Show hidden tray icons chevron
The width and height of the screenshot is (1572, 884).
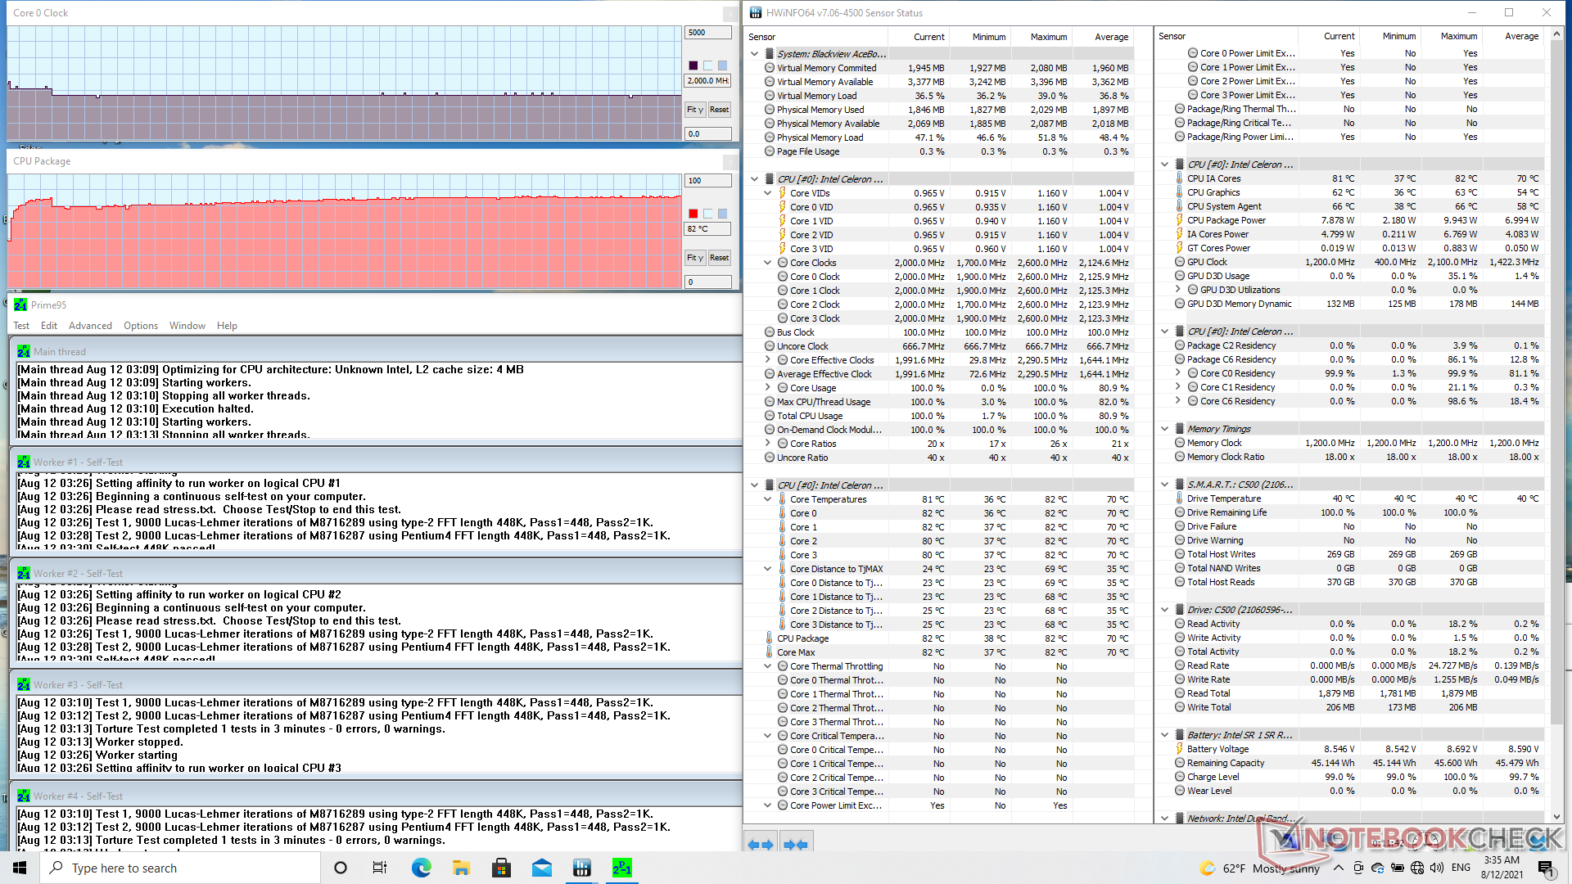(1338, 868)
